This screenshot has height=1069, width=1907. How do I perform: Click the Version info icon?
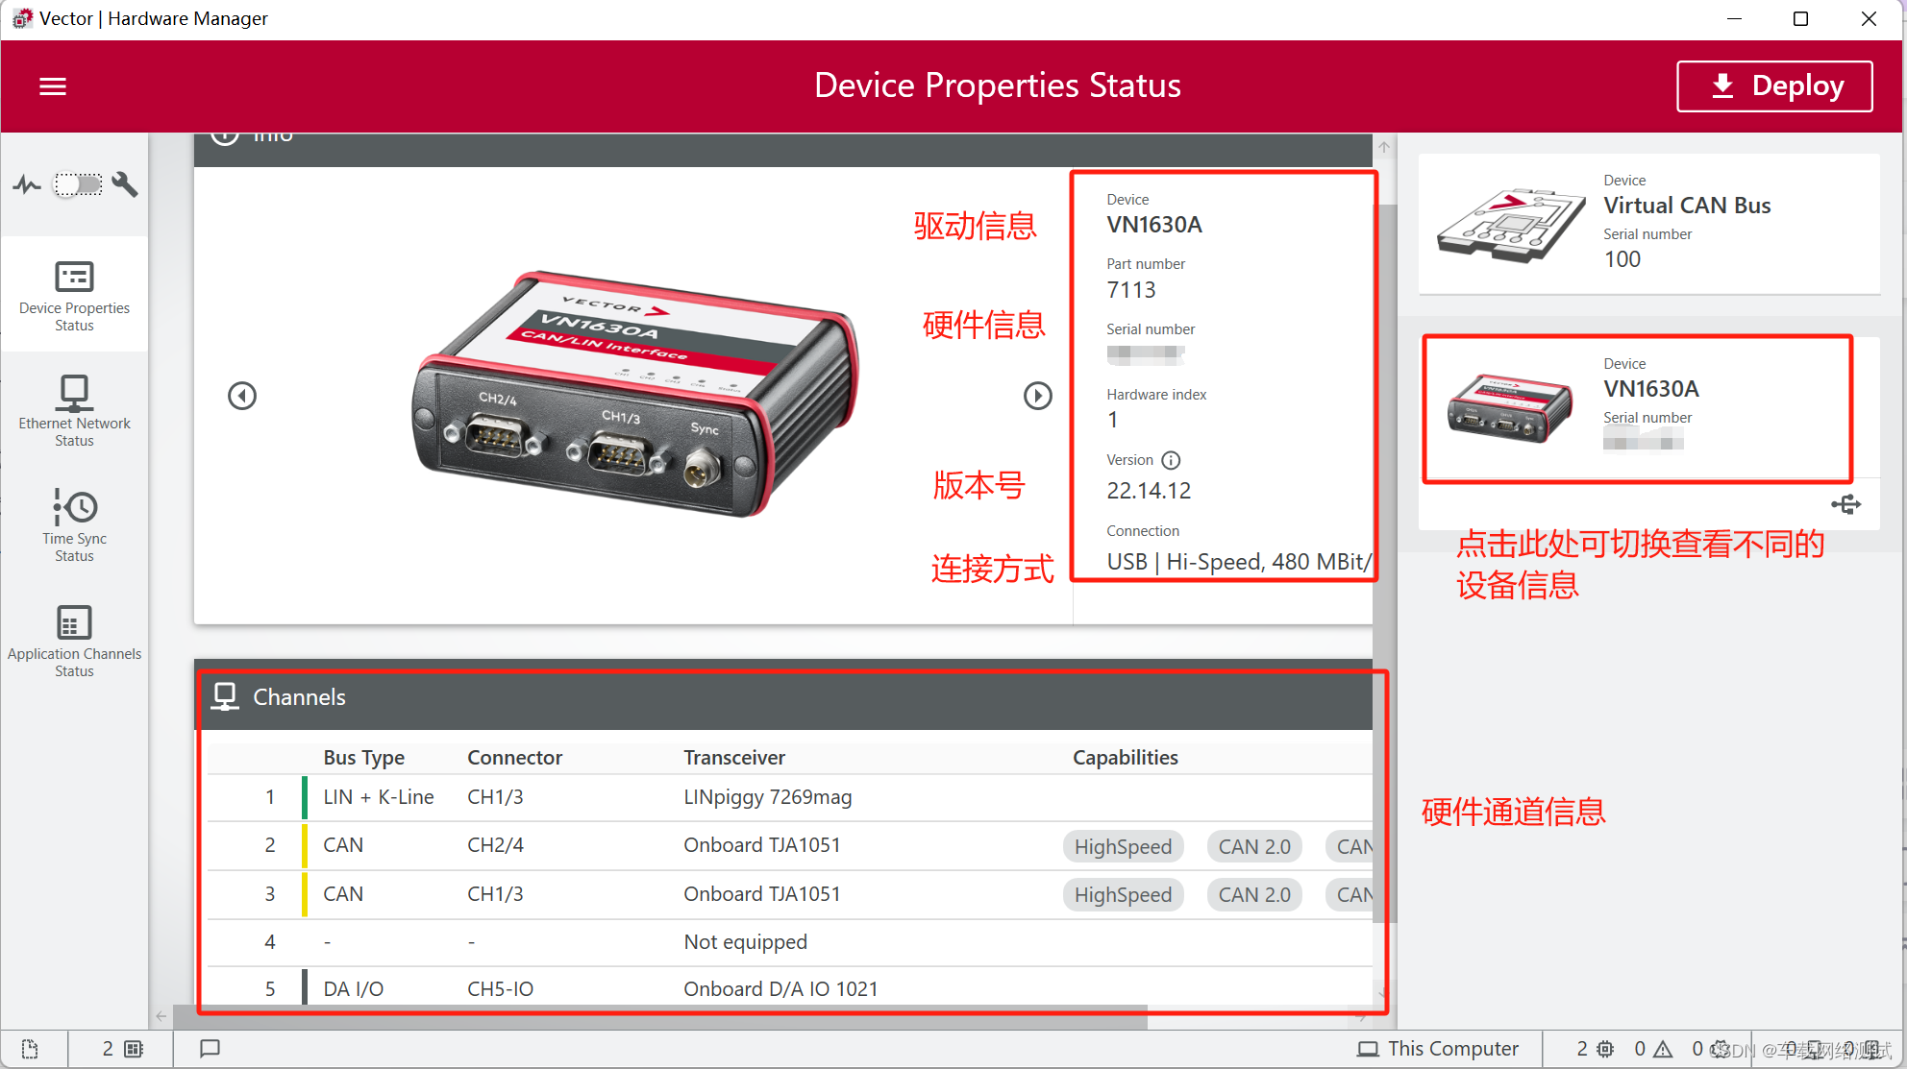coord(1171,460)
